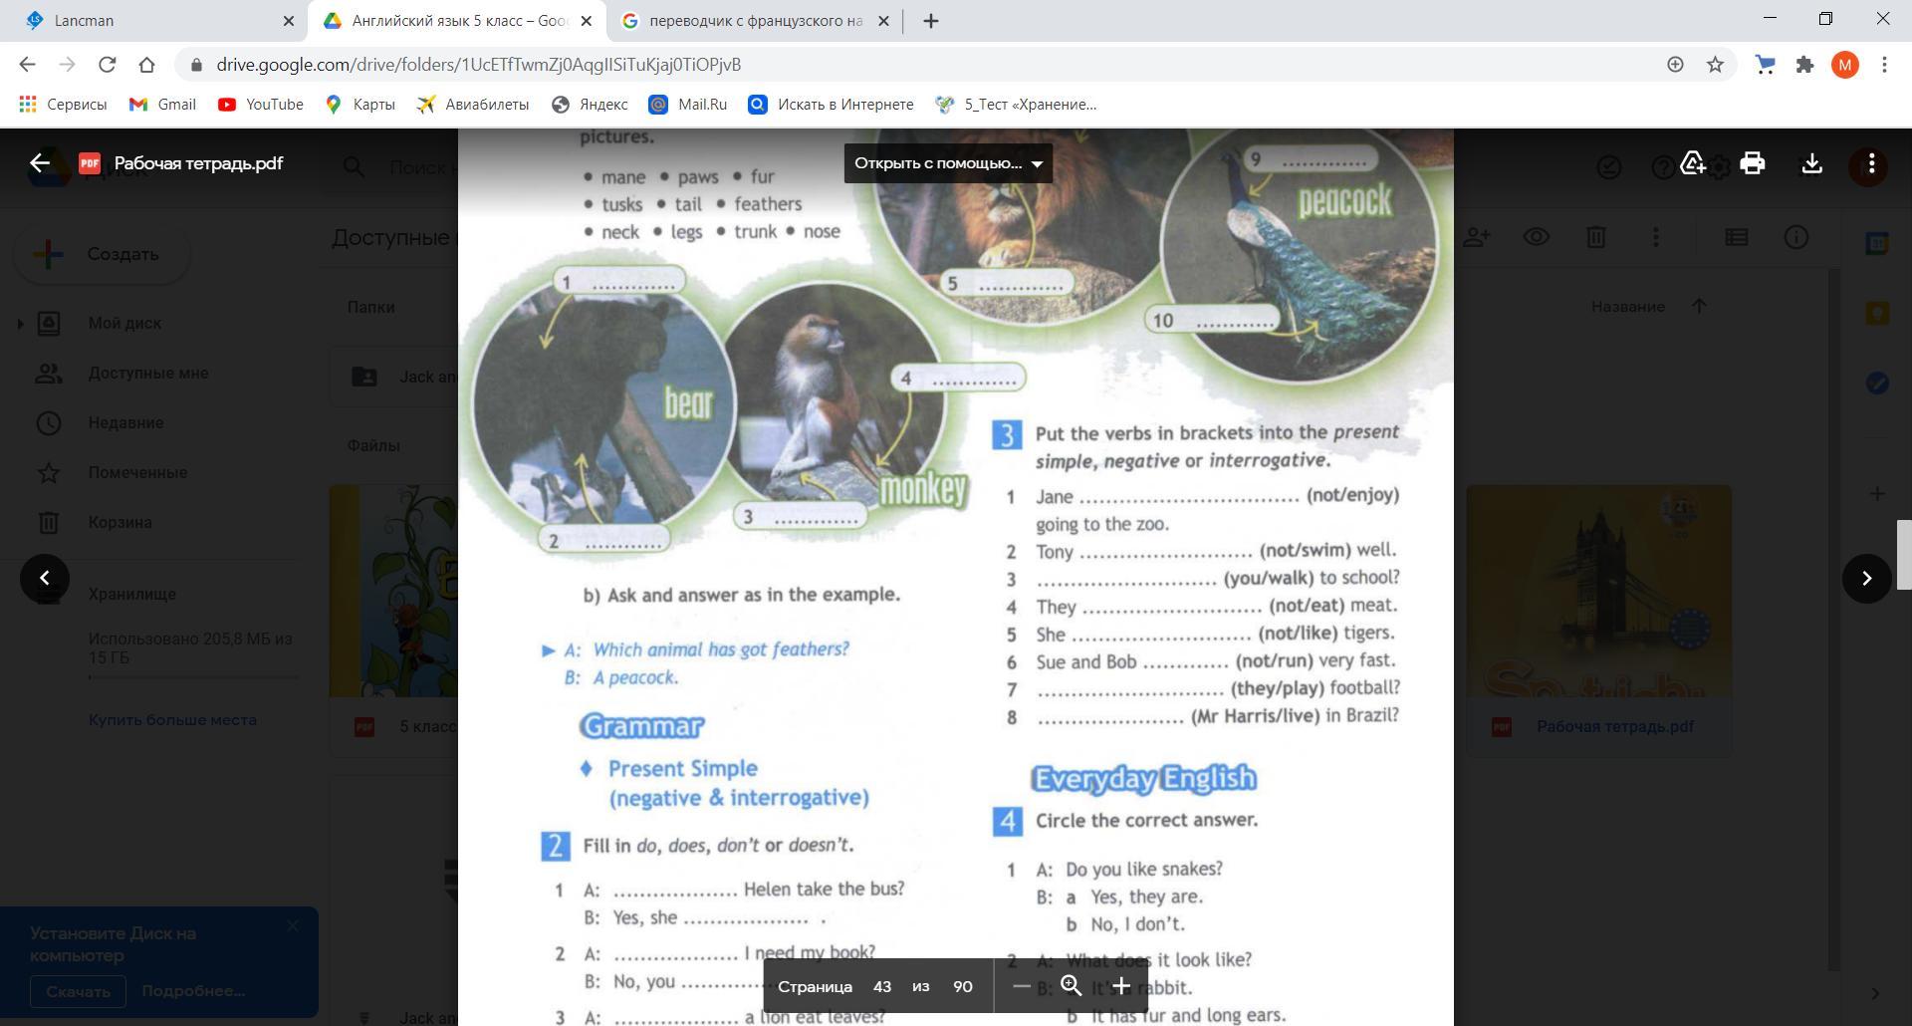The height and width of the screenshot is (1026, 1912).
Task: Open Tasks icon in side panel
Action: tap(1877, 383)
